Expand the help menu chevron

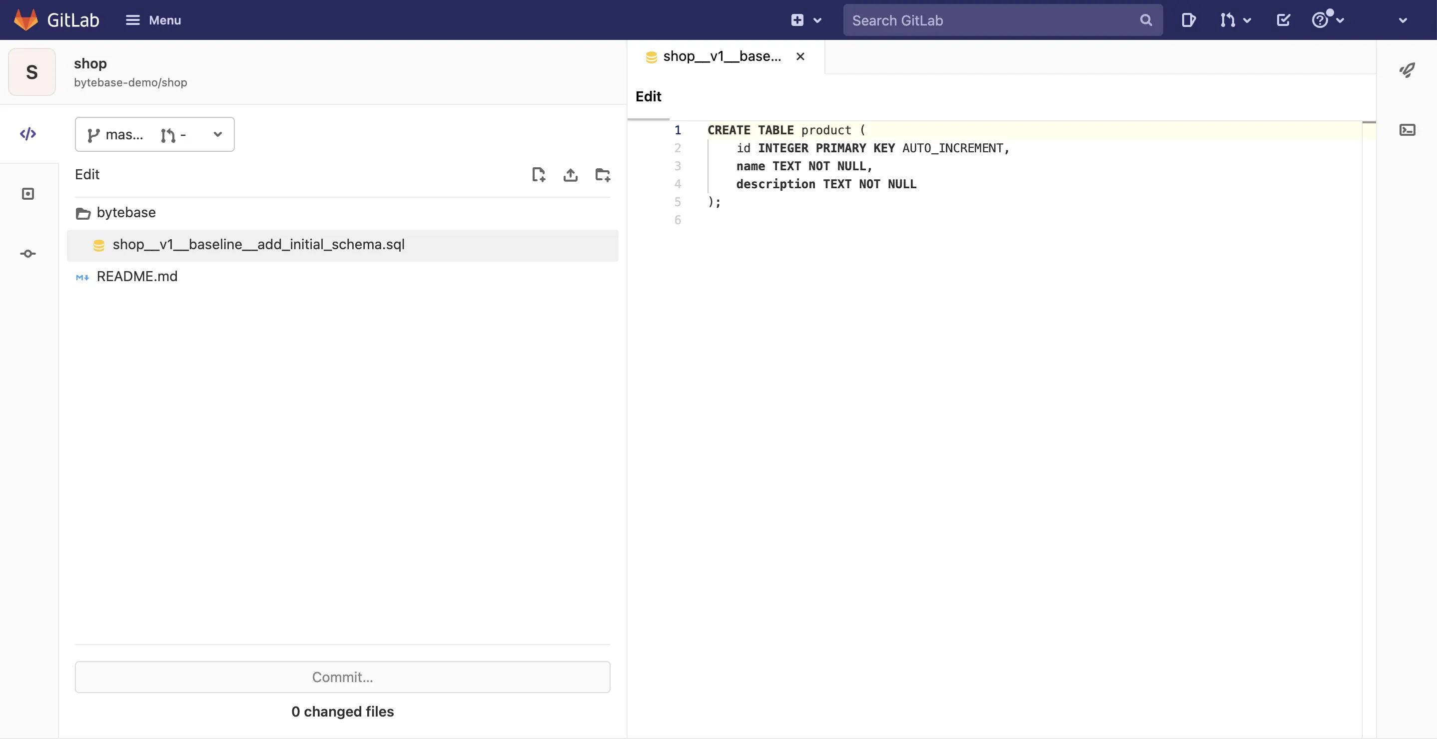point(1340,20)
